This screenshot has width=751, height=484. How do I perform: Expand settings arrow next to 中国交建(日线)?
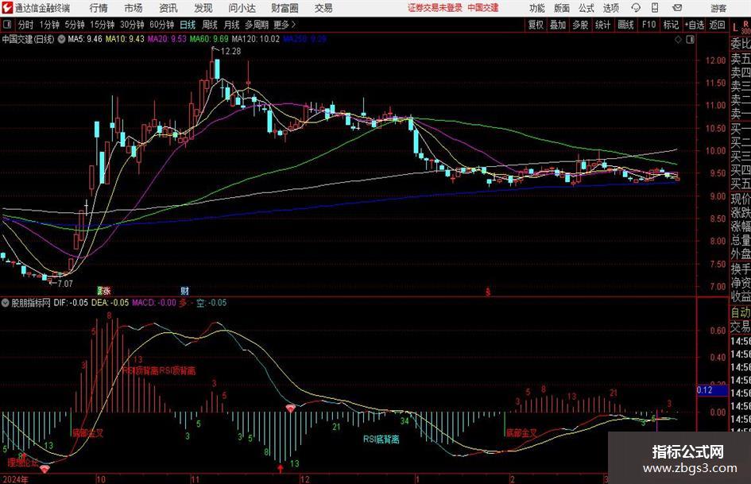coord(61,39)
